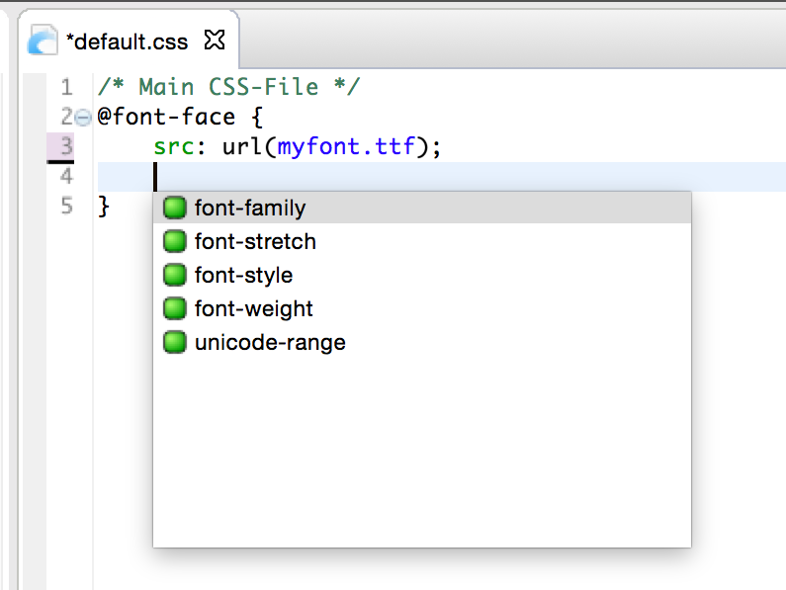Viewport: 786px width, 590px height.
Task: Click the src property name
Action: pos(173,147)
